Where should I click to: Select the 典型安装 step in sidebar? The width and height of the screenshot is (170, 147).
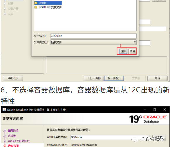(x=13, y=146)
